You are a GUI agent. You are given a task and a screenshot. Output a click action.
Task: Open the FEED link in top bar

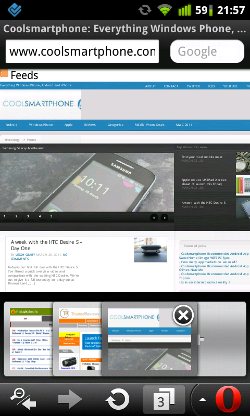click(x=211, y=86)
